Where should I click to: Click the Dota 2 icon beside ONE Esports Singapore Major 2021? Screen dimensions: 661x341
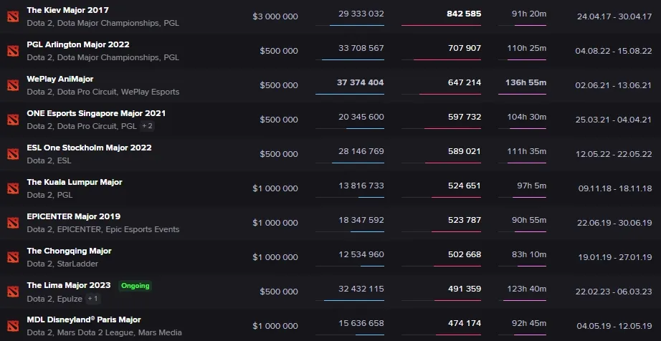point(13,120)
